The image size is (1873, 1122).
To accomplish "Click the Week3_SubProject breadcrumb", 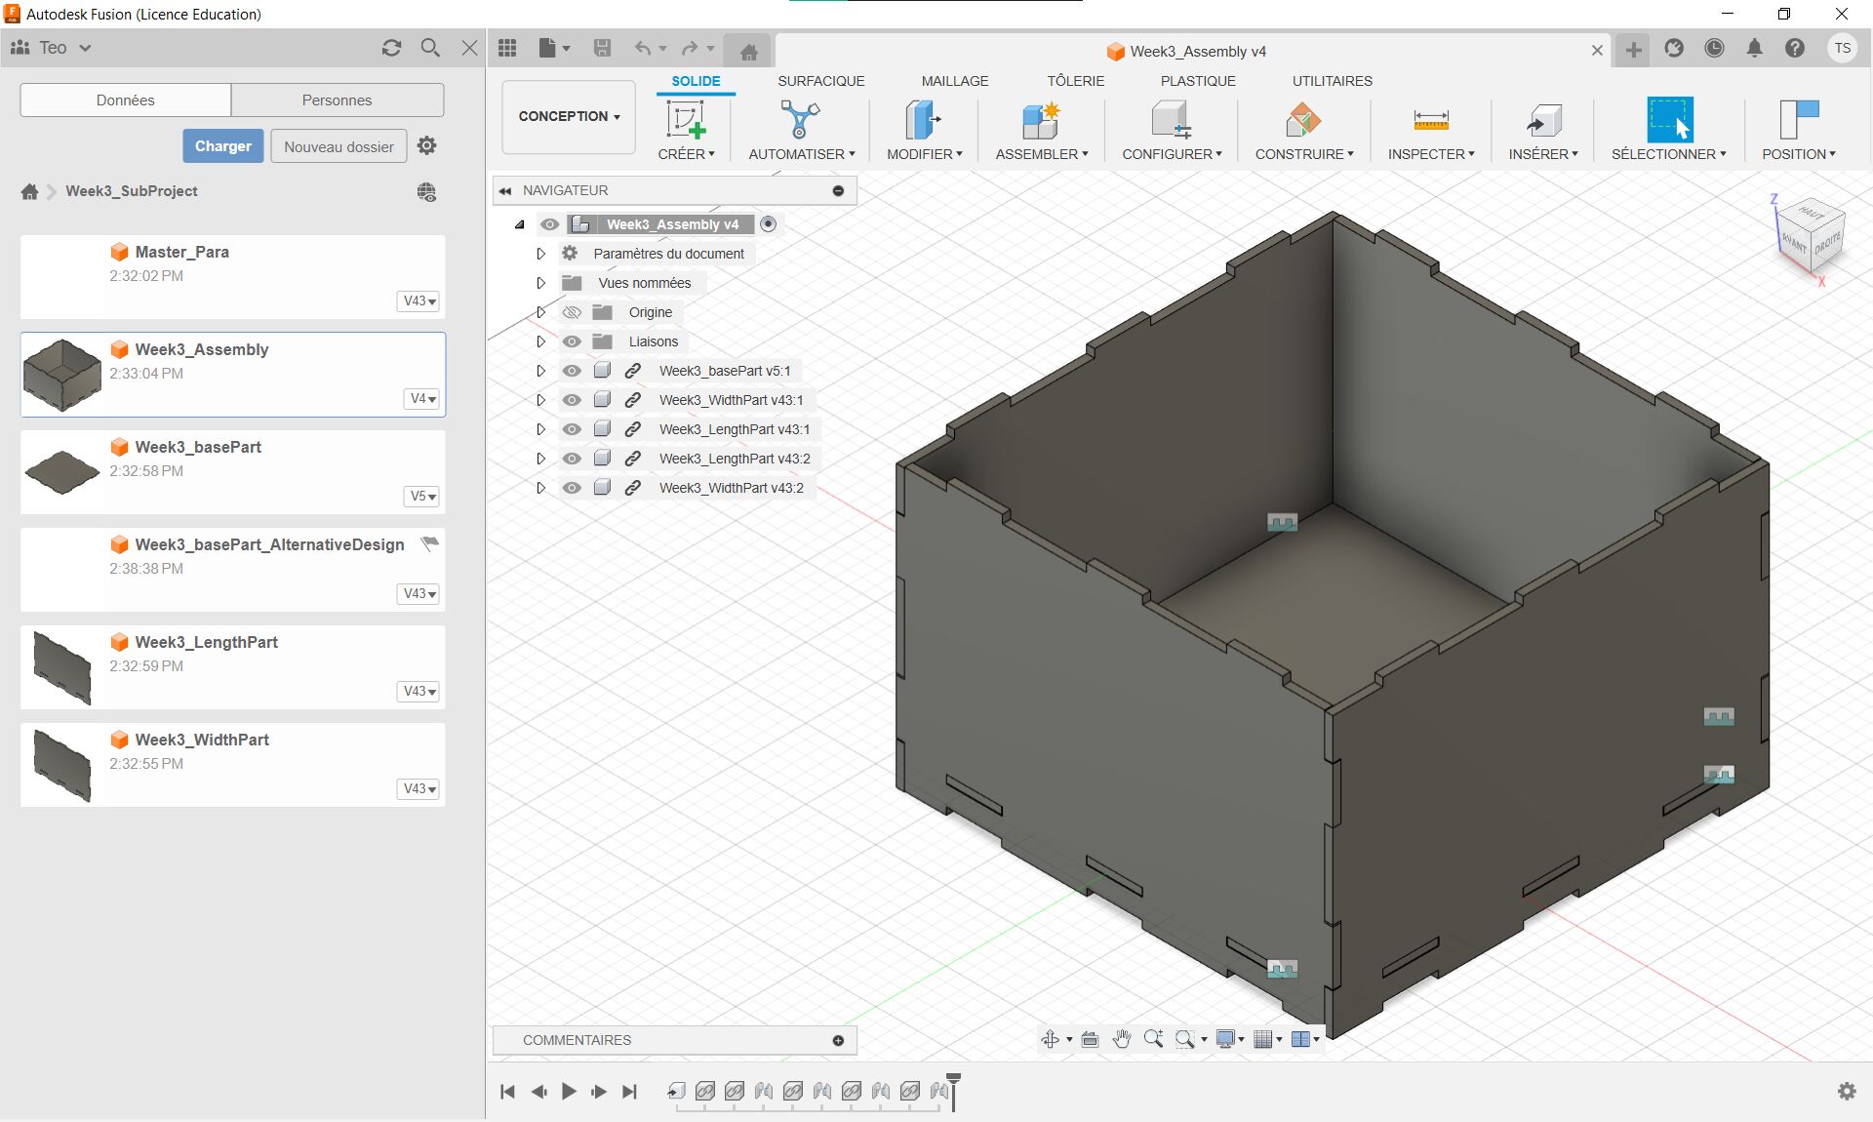I will click(132, 191).
